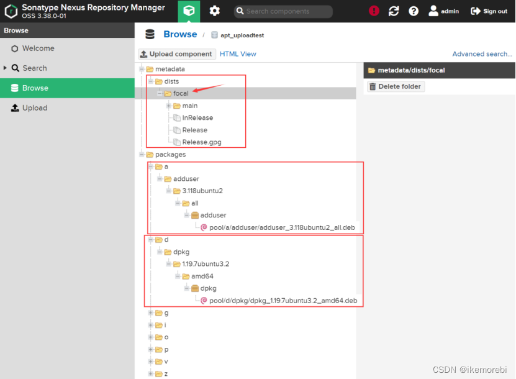
Task: Collapse the 'a' packages folder
Action: (151, 167)
